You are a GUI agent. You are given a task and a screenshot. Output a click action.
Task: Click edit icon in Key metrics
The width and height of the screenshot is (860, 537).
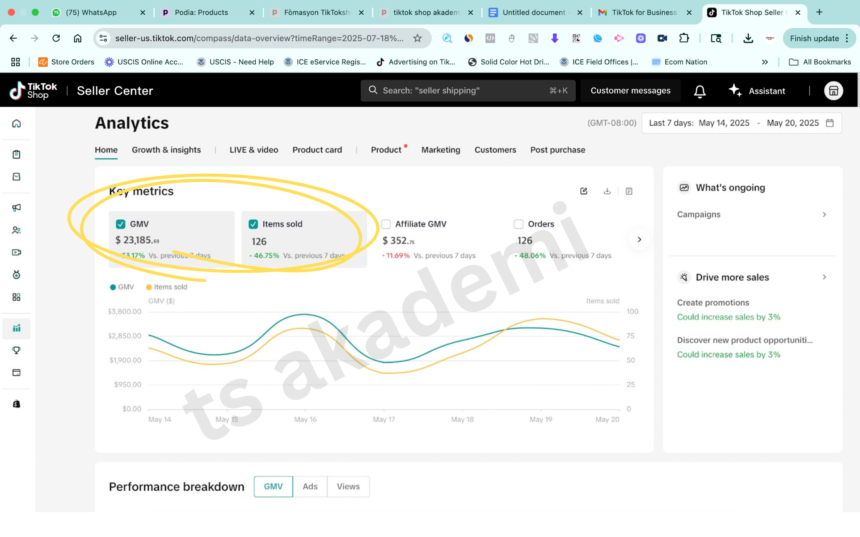coord(584,191)
